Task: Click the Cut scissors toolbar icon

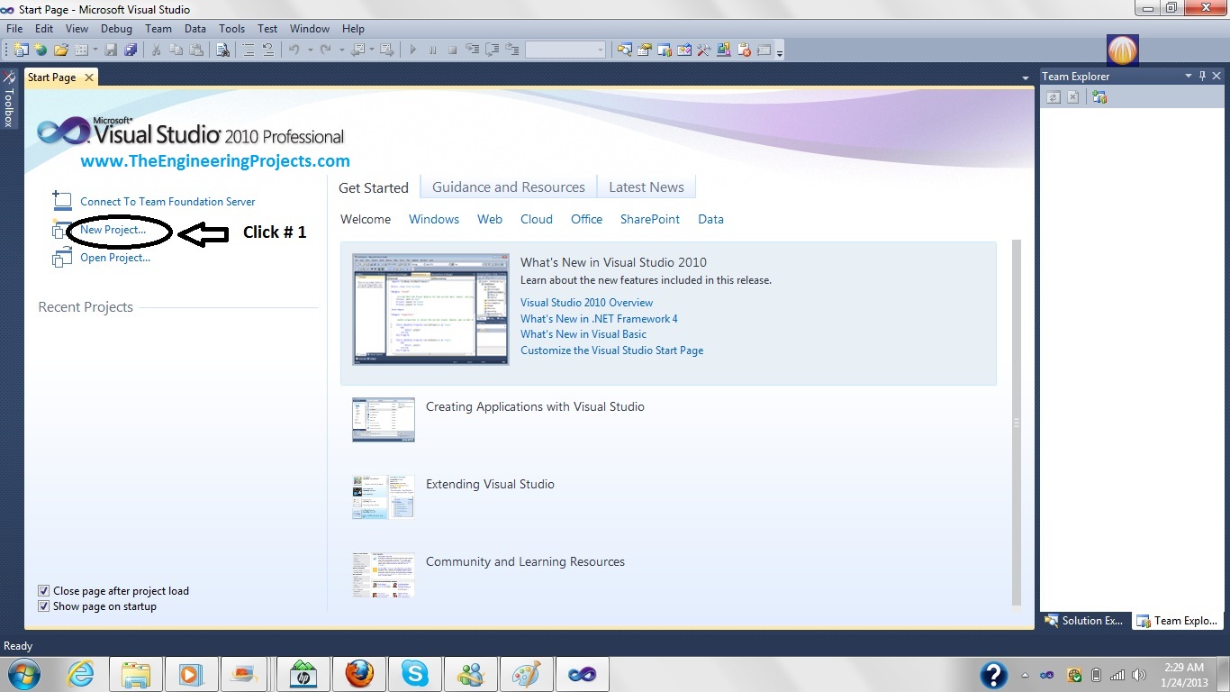Action: click(x=156, y=50)
